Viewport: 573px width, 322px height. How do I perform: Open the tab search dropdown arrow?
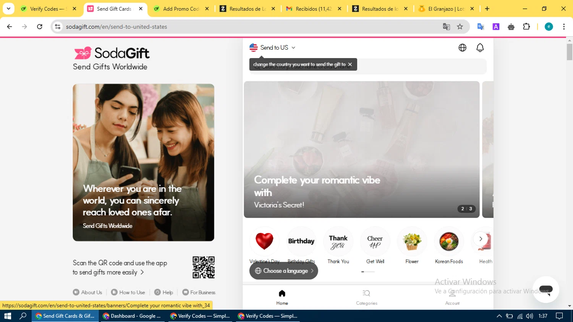8,9
